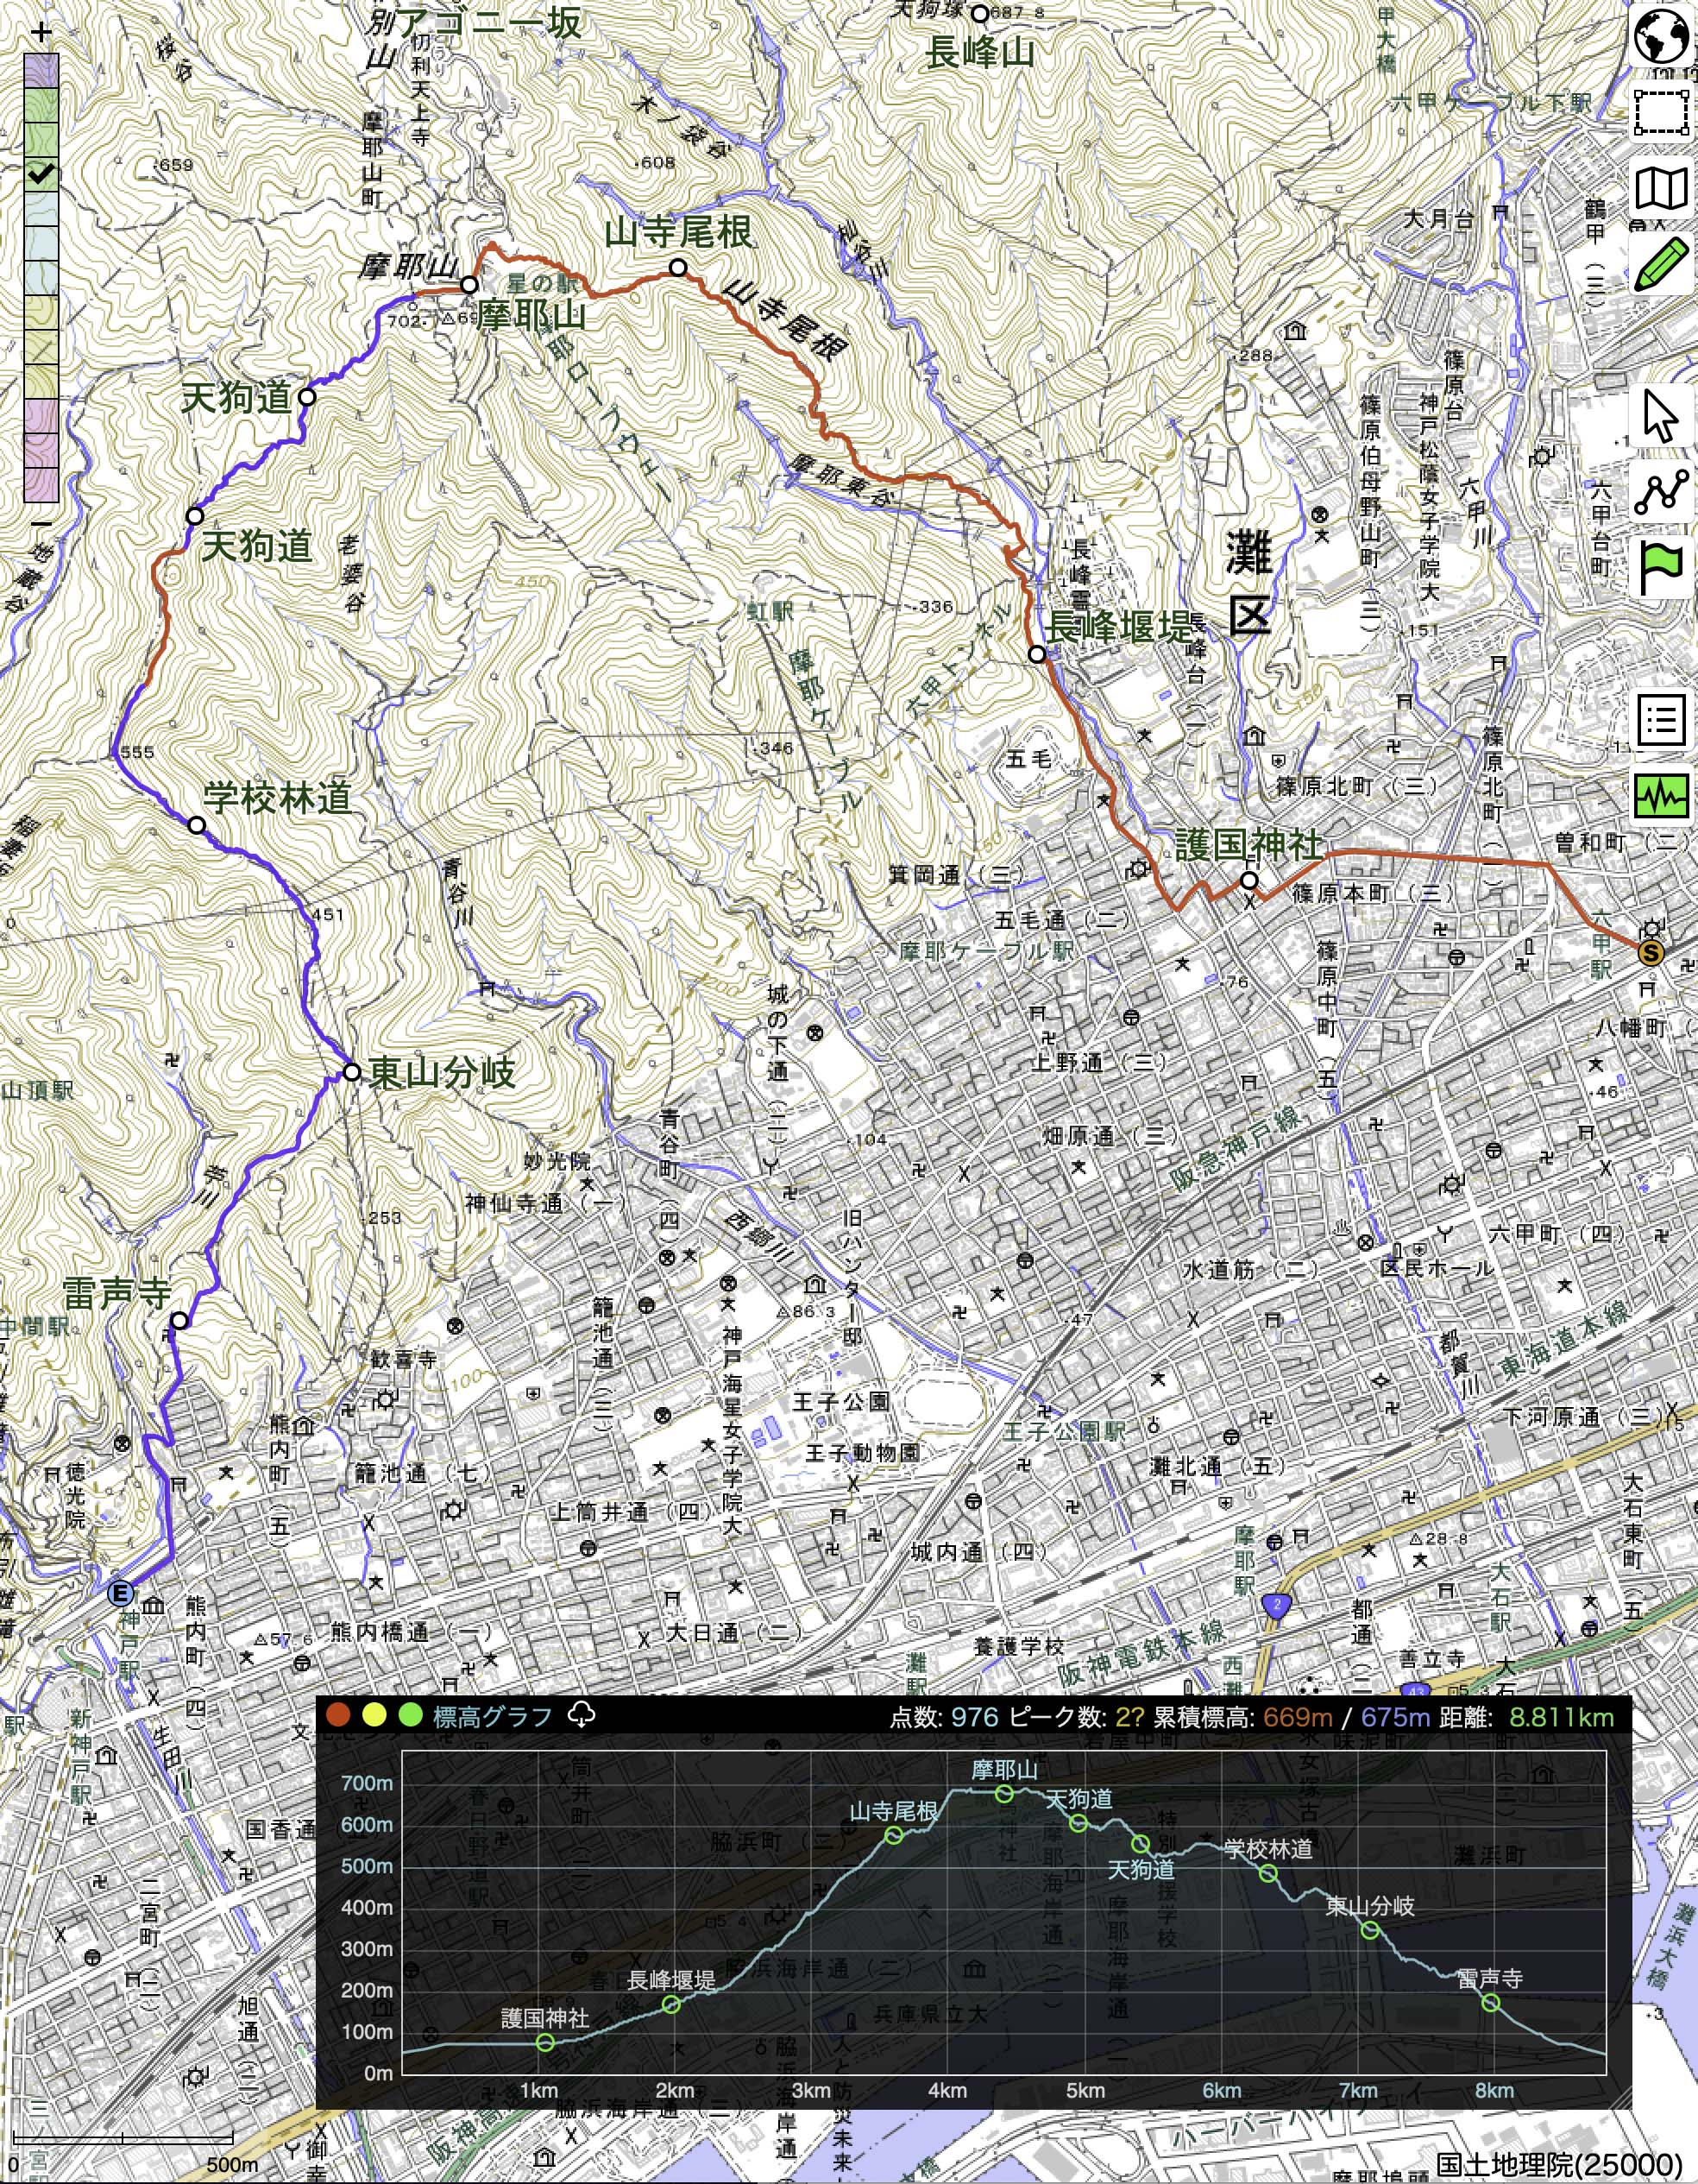Click the green dot on 標高グラフ panel
The image size is (1698, 2184).
click(410, 1716)
